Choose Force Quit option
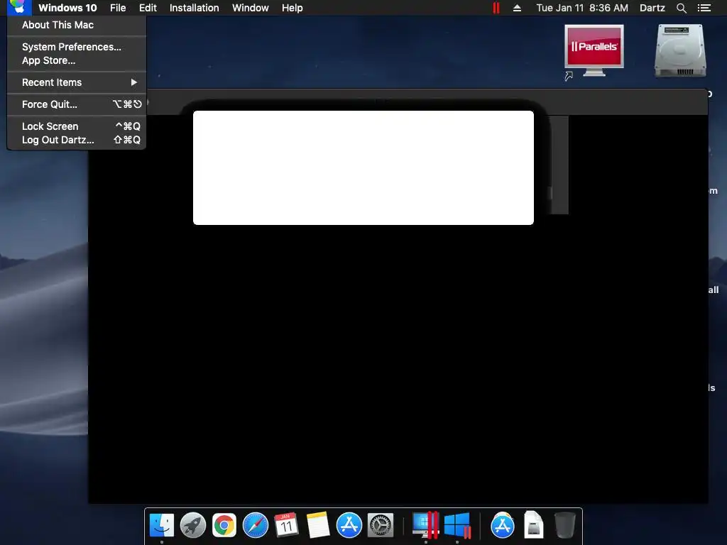The width and height of the screenshot is (727, 545). [77, 104]
